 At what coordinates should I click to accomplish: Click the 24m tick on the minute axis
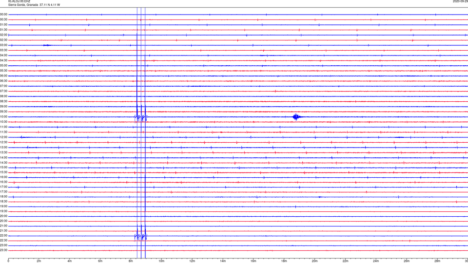376,261
